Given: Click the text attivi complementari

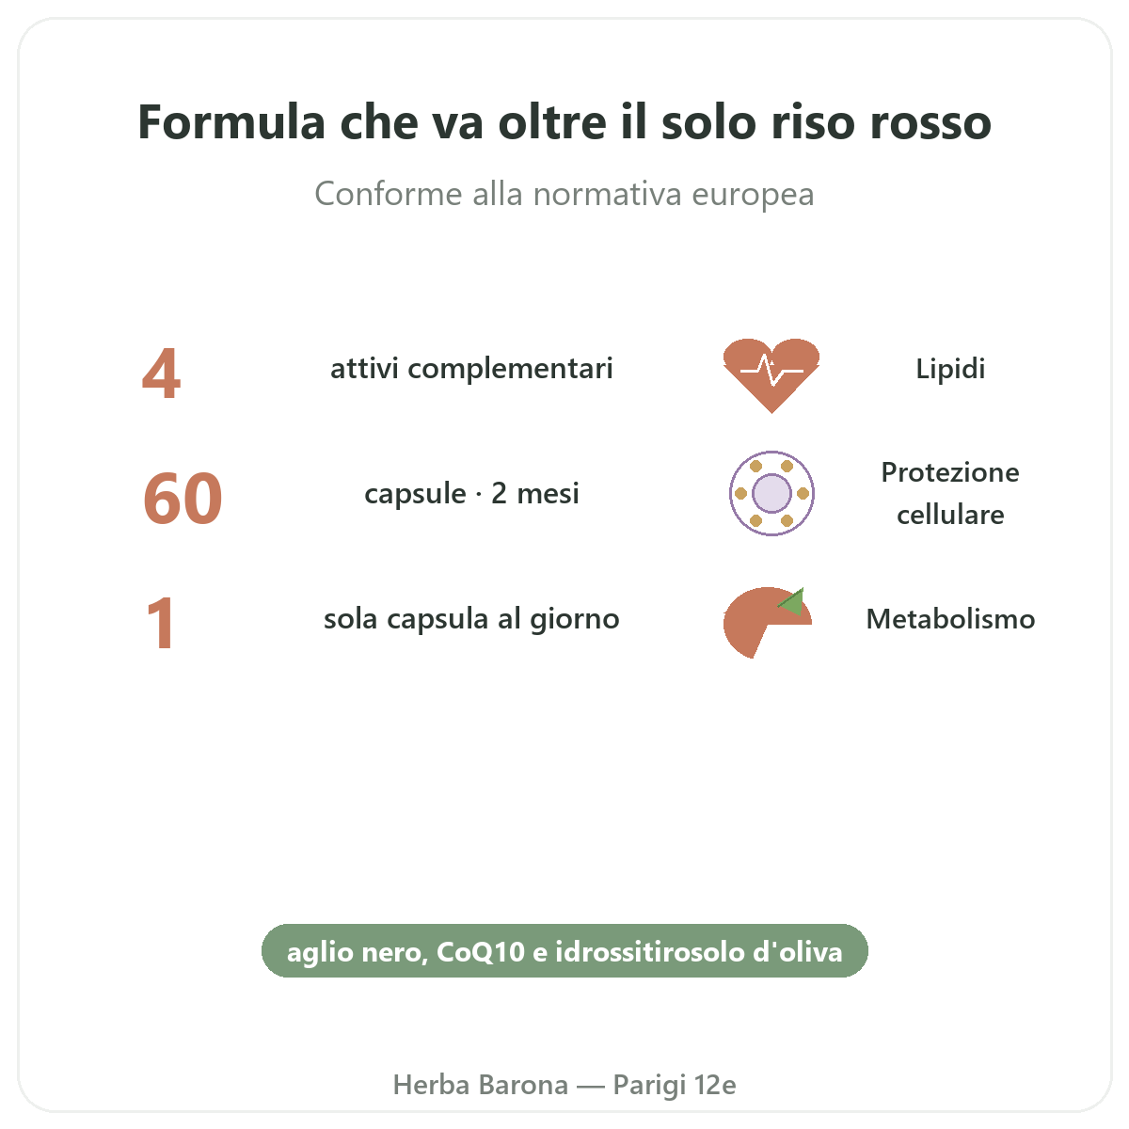Looking at the screenshot, I should coord(471,368).
